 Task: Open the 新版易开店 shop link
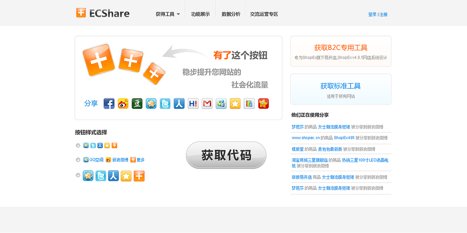[302, 177]
